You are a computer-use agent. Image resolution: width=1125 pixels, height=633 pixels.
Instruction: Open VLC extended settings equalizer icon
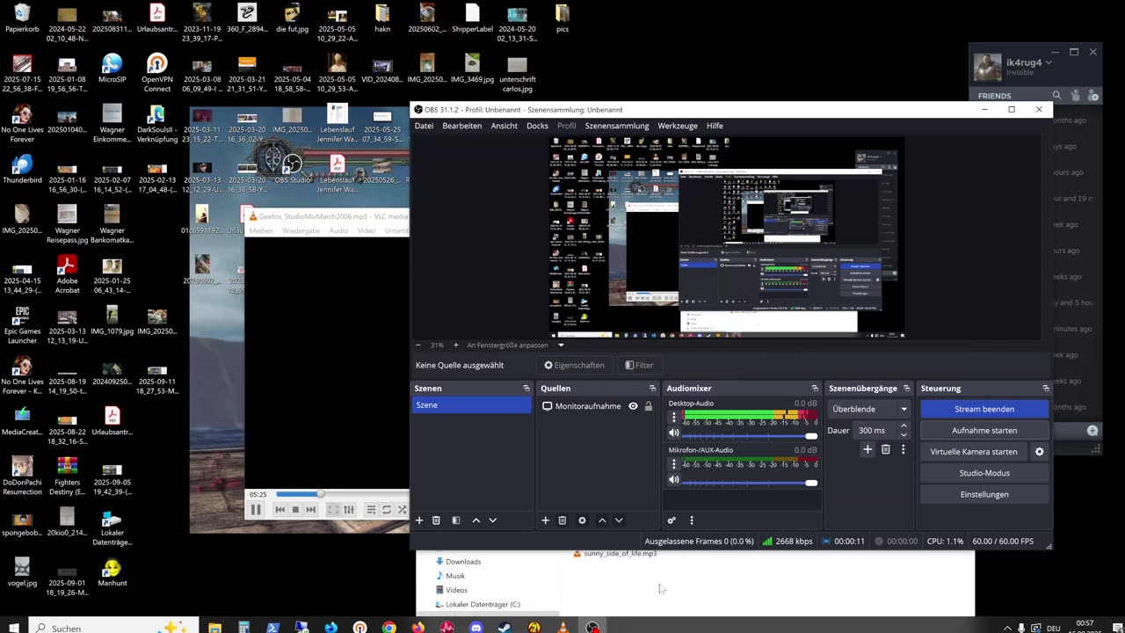click(349, 510)
